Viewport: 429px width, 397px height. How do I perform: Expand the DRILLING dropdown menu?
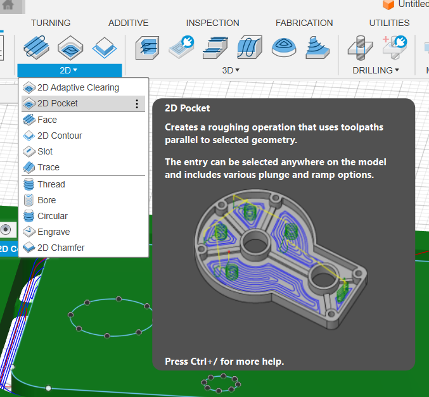(x=375, y=70)
